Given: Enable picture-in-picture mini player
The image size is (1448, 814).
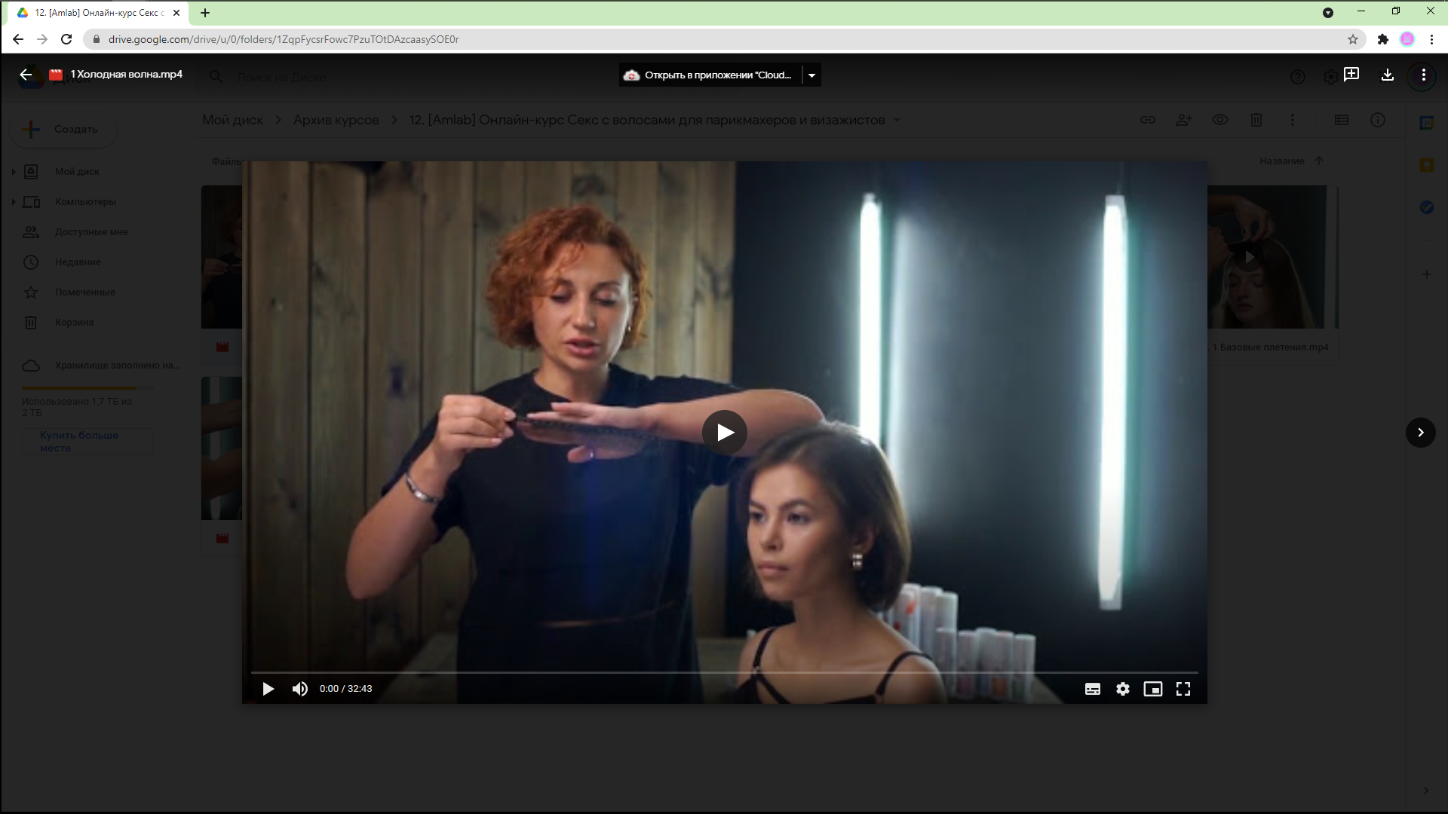Looking at the screenshot, I should coord(1153,689).
